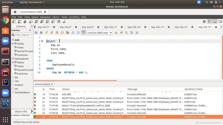Select the student schema
The image size is (223, 125).
(x=19, y=85)
